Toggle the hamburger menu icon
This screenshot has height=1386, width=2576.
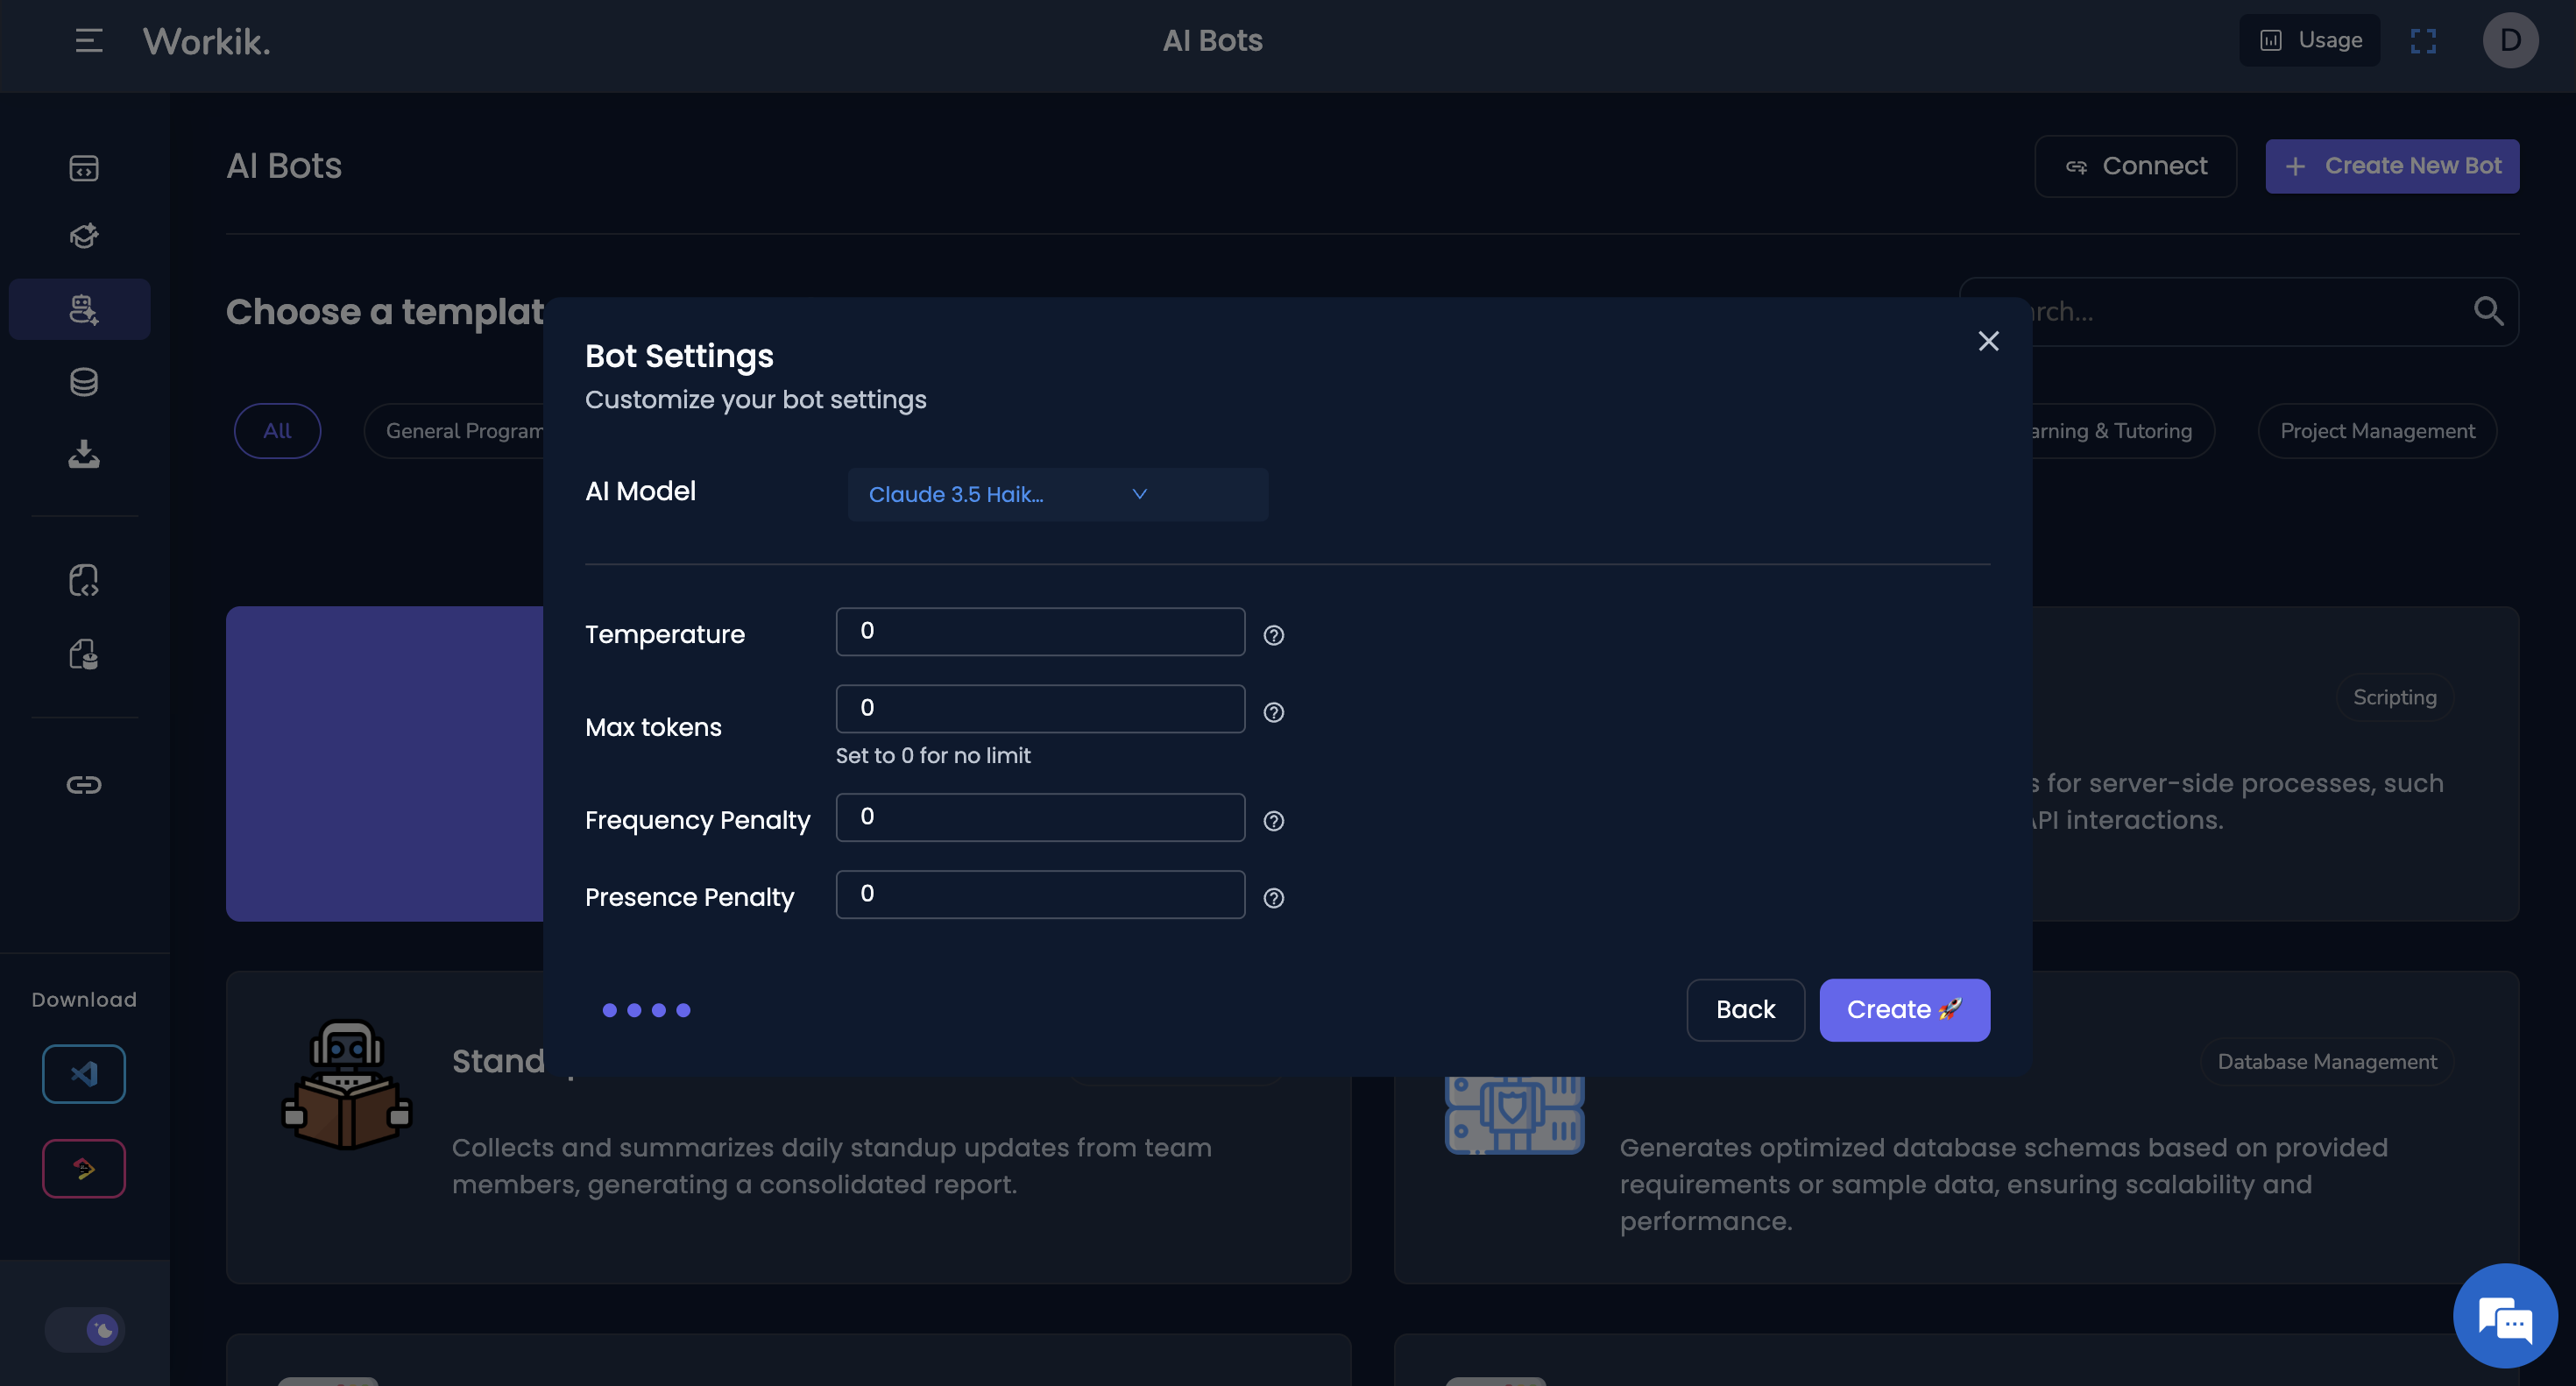[x=88, y=40]
